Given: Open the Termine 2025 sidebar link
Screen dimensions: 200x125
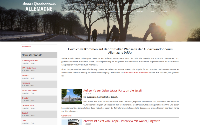Looking at the screenshot, I should point(28,105).
